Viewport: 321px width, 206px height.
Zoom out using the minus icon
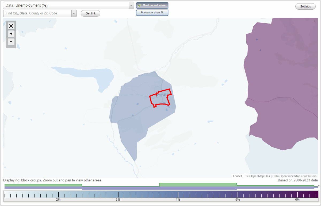click(x=11, y=42)
